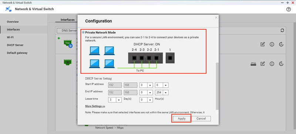Switch to the Interfaces tab
This screenshot has height=134, width=296.
pyautogui.click(x=68, y=20)
